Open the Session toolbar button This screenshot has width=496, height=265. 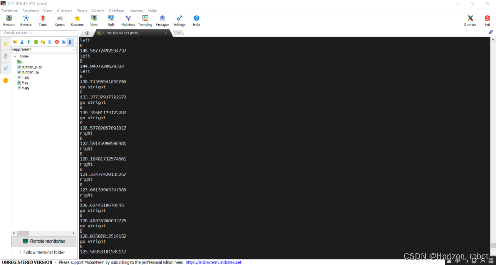click(x=9, y=21)
